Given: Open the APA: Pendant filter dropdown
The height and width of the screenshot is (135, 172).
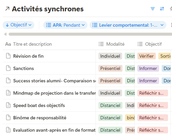Looking at the screenshot, I should click(x=65, y=25).
